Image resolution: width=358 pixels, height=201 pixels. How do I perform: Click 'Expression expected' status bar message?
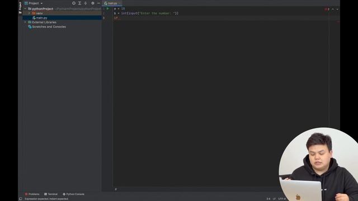click(46, 199)
